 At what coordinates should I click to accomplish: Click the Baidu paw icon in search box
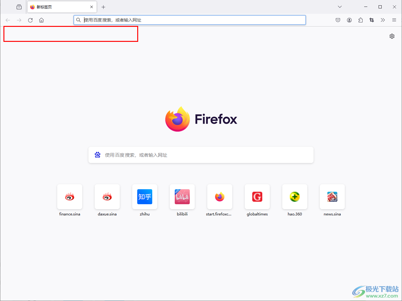[98, 155]
